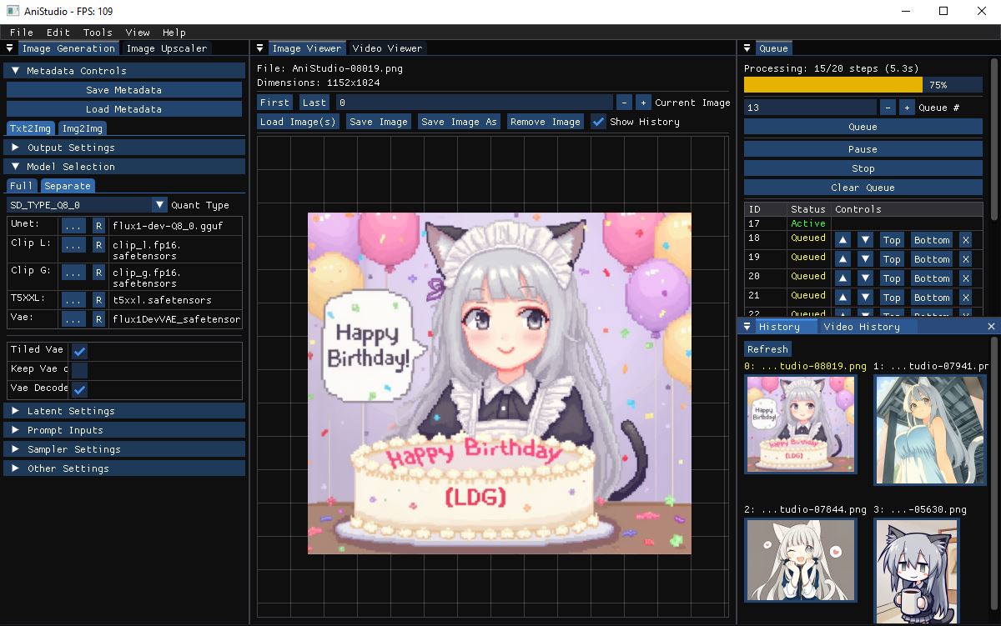1001x626 pixels.
Task: Reset the Vae model path
Action: pyautogui.click(x=98, y=319)
